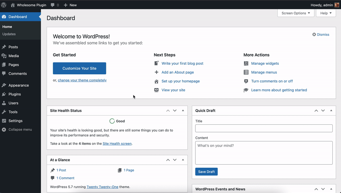Select the Home submenu item
Viewport: 341px width, 193px height.
[x=7, y=27]
